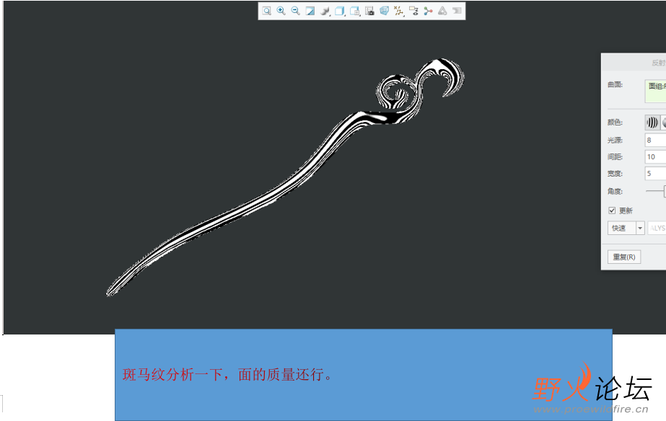Click the 曲面 collector field showing 面组

click(x=655, y=92)
